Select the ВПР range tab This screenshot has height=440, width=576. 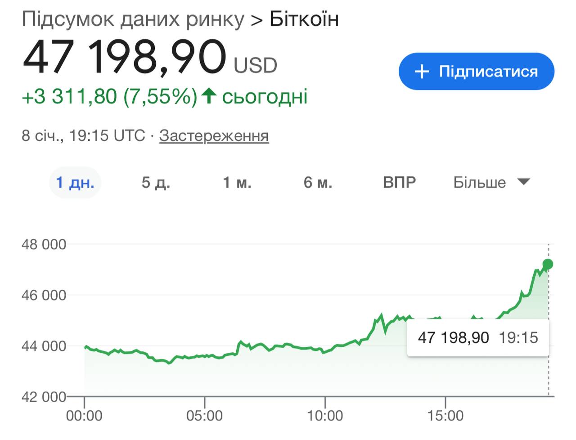pos(399,182)
